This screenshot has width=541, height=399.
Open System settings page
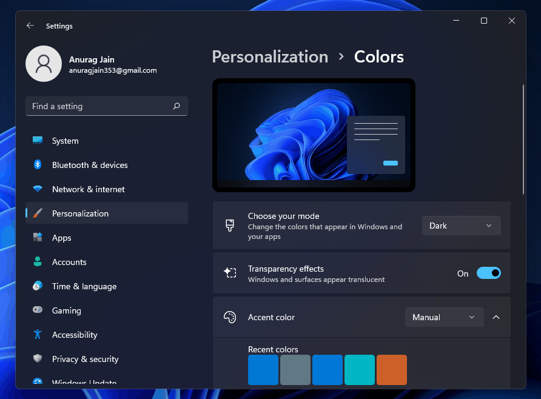pyautogui.click(x=107, y=141)
